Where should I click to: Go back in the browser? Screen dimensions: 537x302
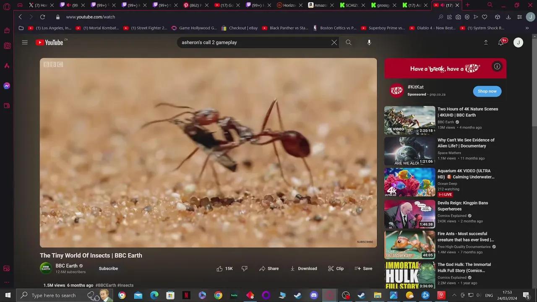point(20,17)
